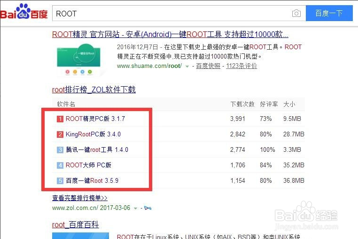Screen dimensions: 358x239
Task: Click download count 1,154
Action: click(x=237, y=181)
